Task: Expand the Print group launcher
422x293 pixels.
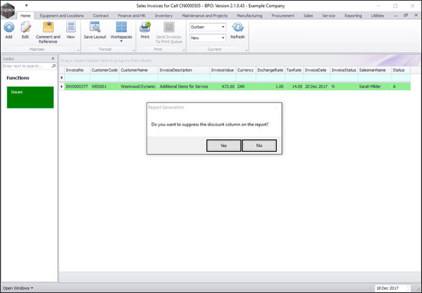Action: click(184, 50)
